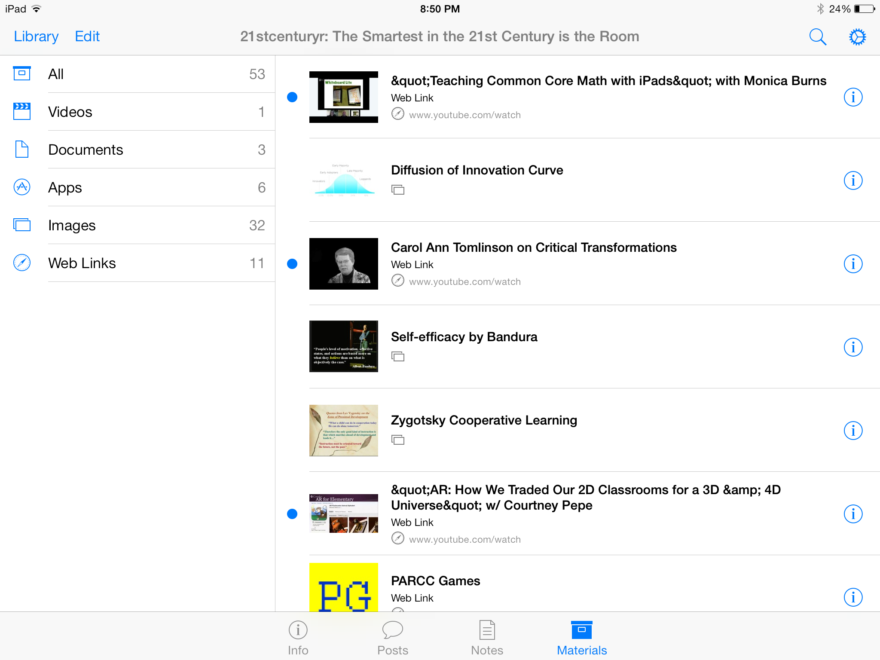The width and height of the screenshot is (880, 660).
Task: Switch to the Notes tab
Action: click(487, 638)
